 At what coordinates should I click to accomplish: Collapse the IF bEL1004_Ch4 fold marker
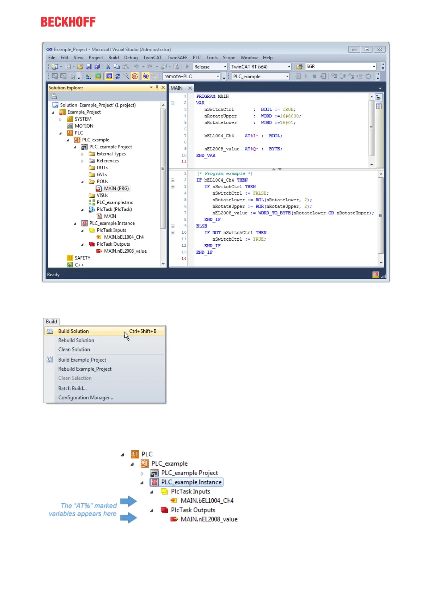coord(173,180)
